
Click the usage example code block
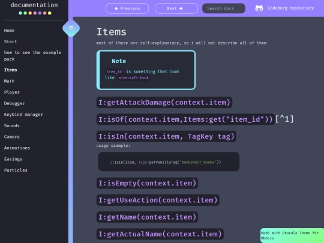coord(169,162)
